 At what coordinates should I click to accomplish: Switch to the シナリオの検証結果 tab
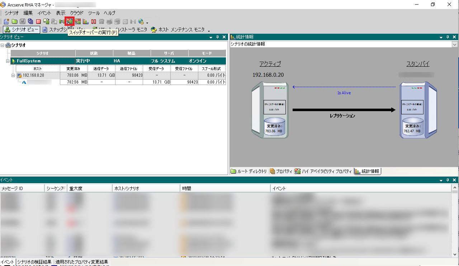click(34, 262)
